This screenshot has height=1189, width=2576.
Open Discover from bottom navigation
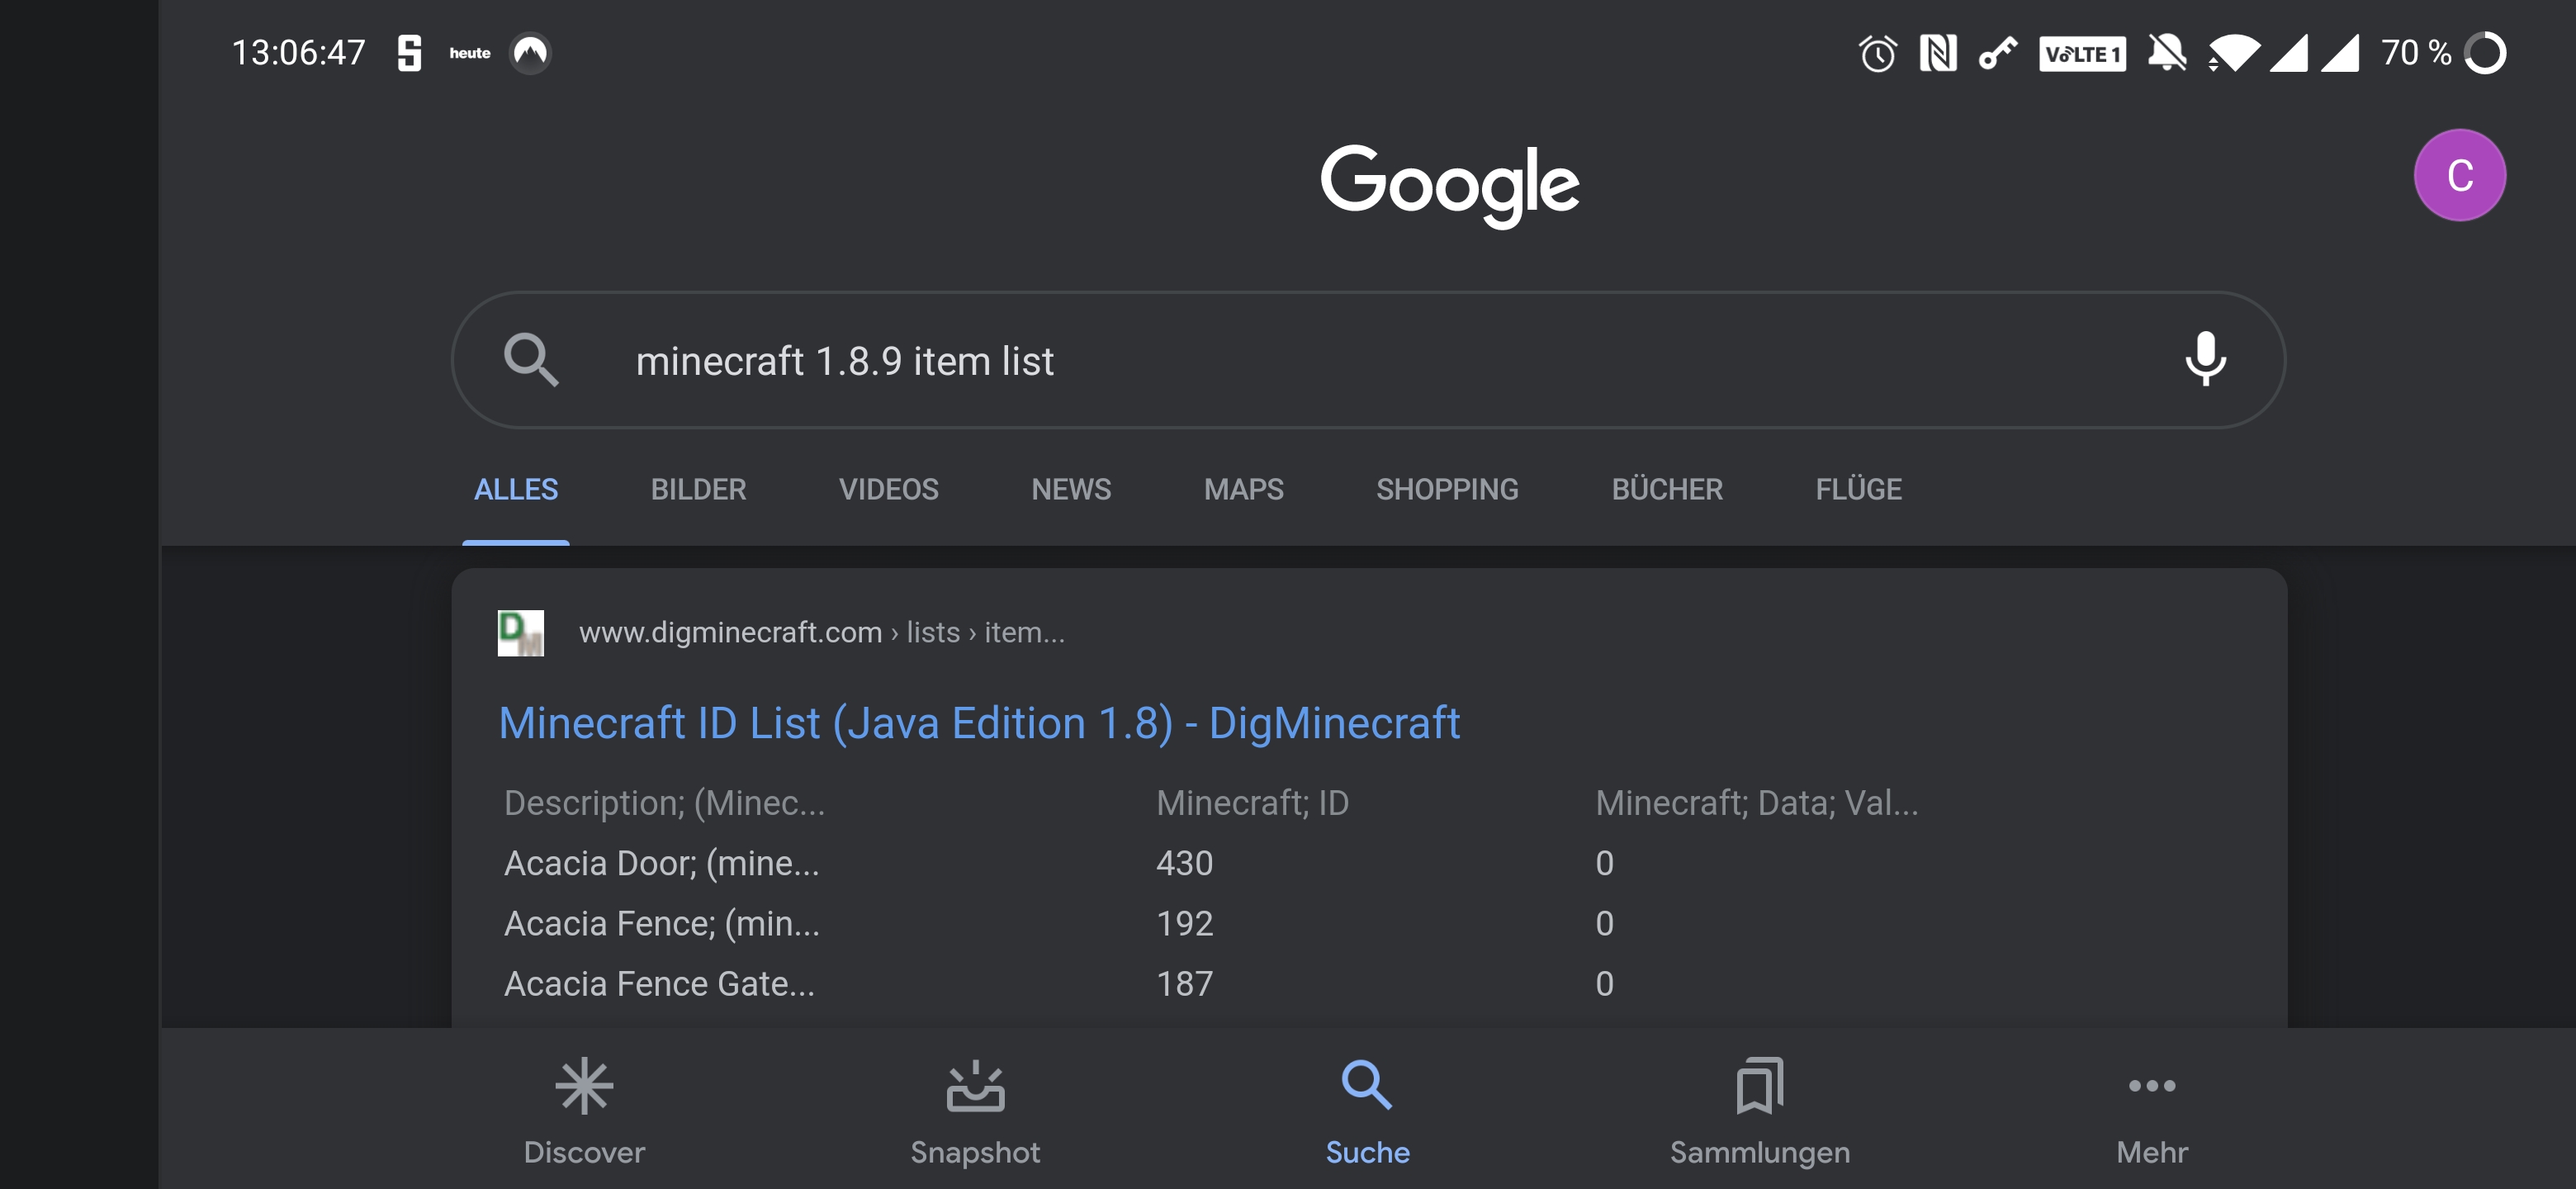pos(584,1112)
